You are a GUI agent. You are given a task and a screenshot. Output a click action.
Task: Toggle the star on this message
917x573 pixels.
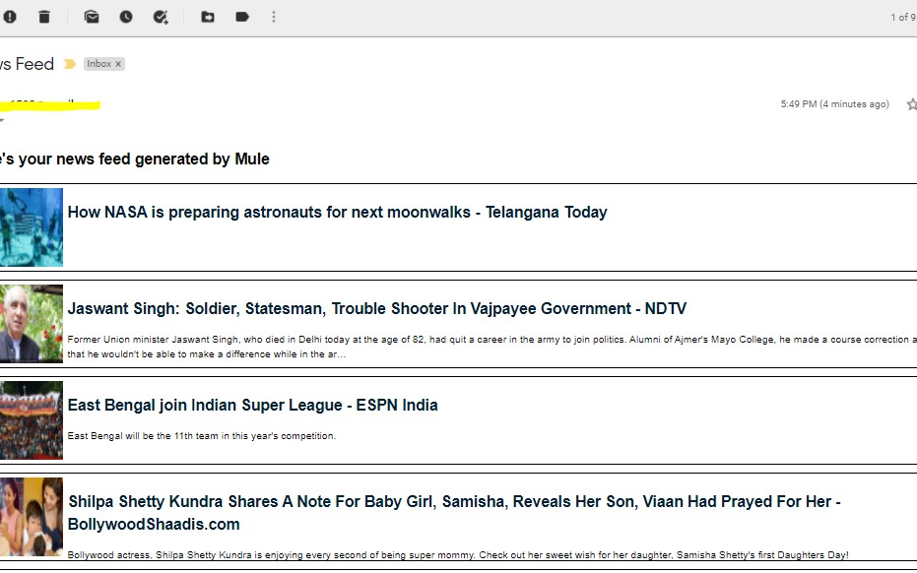[911, 104]
